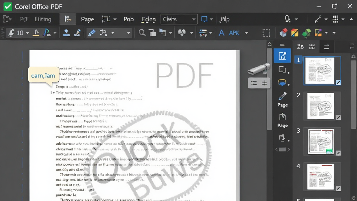Click the crop export icon in sidebar
The width and height of the screenshot is (357, 201).
pyautogui.click(x=282, y=137)
